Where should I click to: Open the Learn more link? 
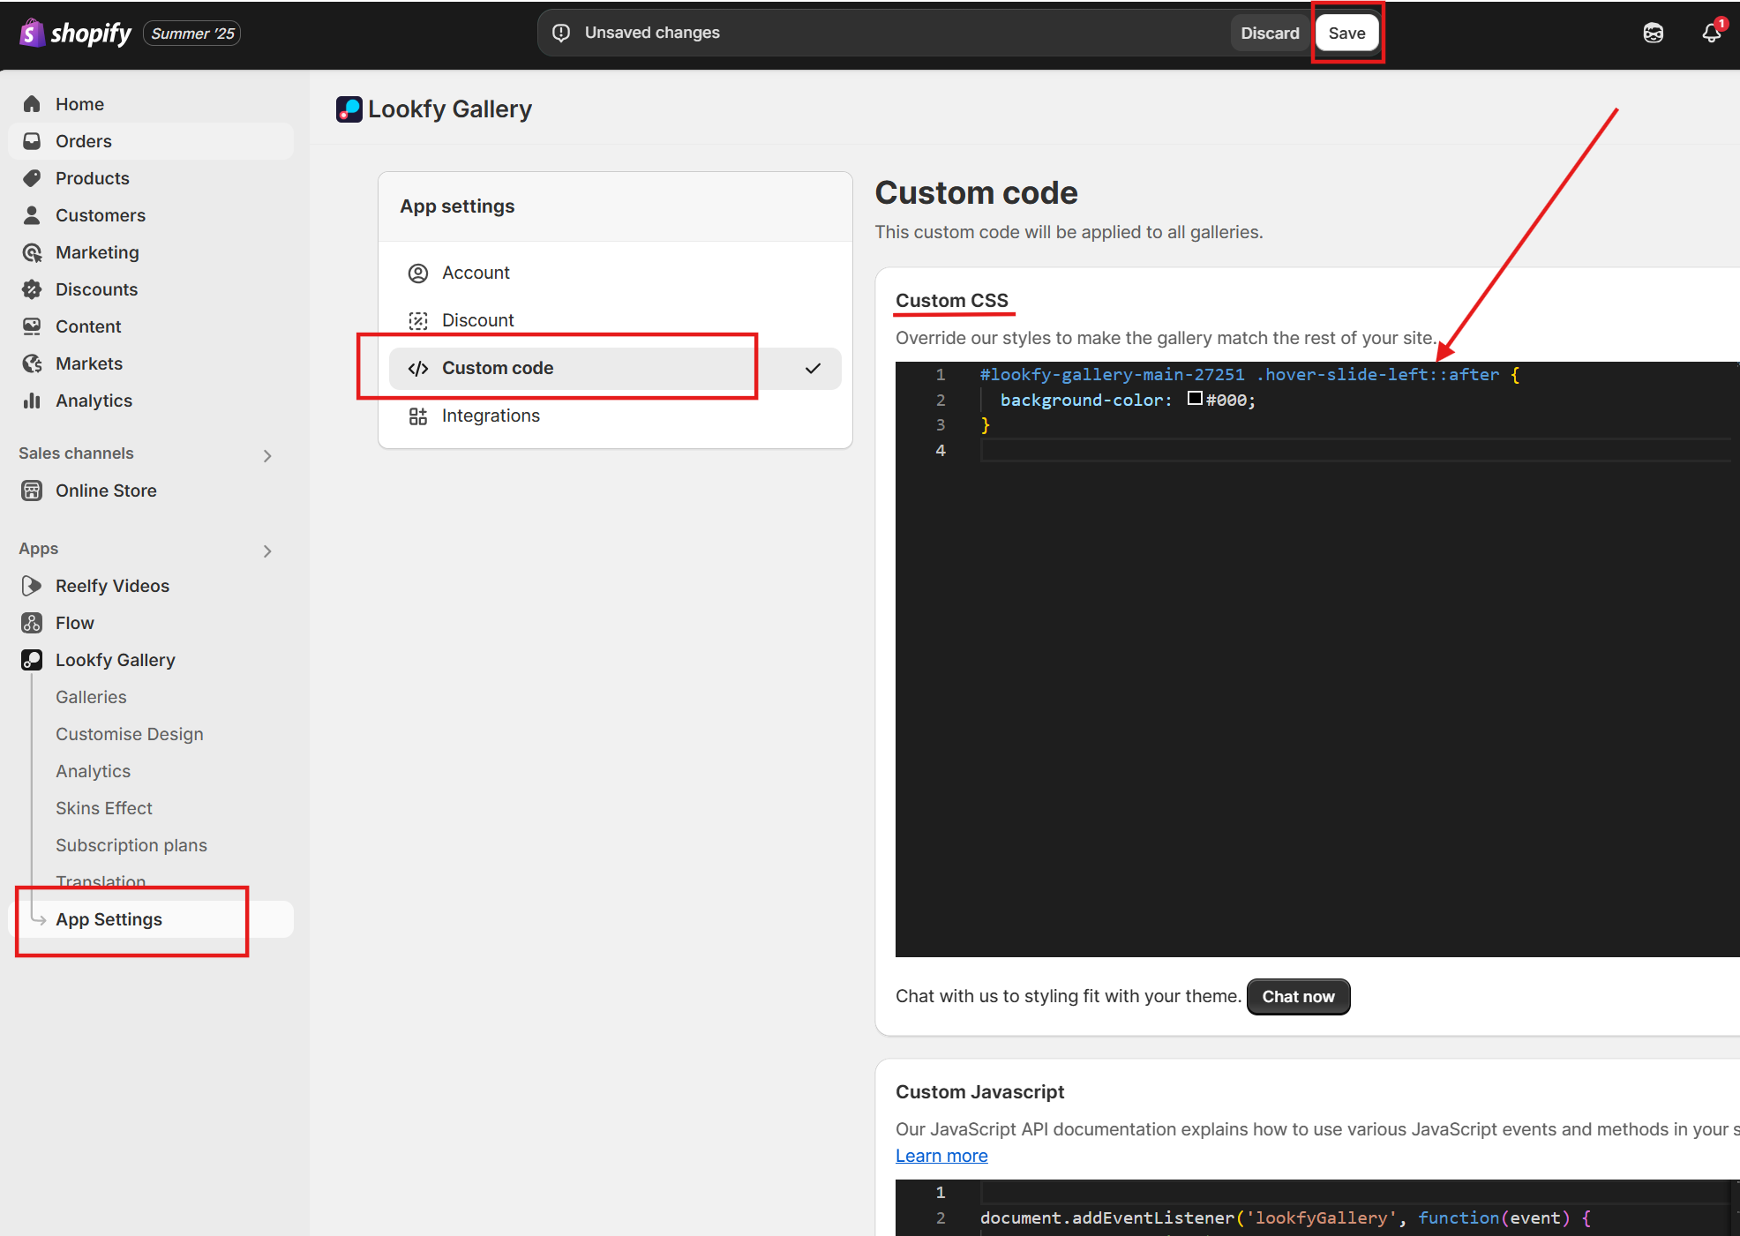[941, 1156]
